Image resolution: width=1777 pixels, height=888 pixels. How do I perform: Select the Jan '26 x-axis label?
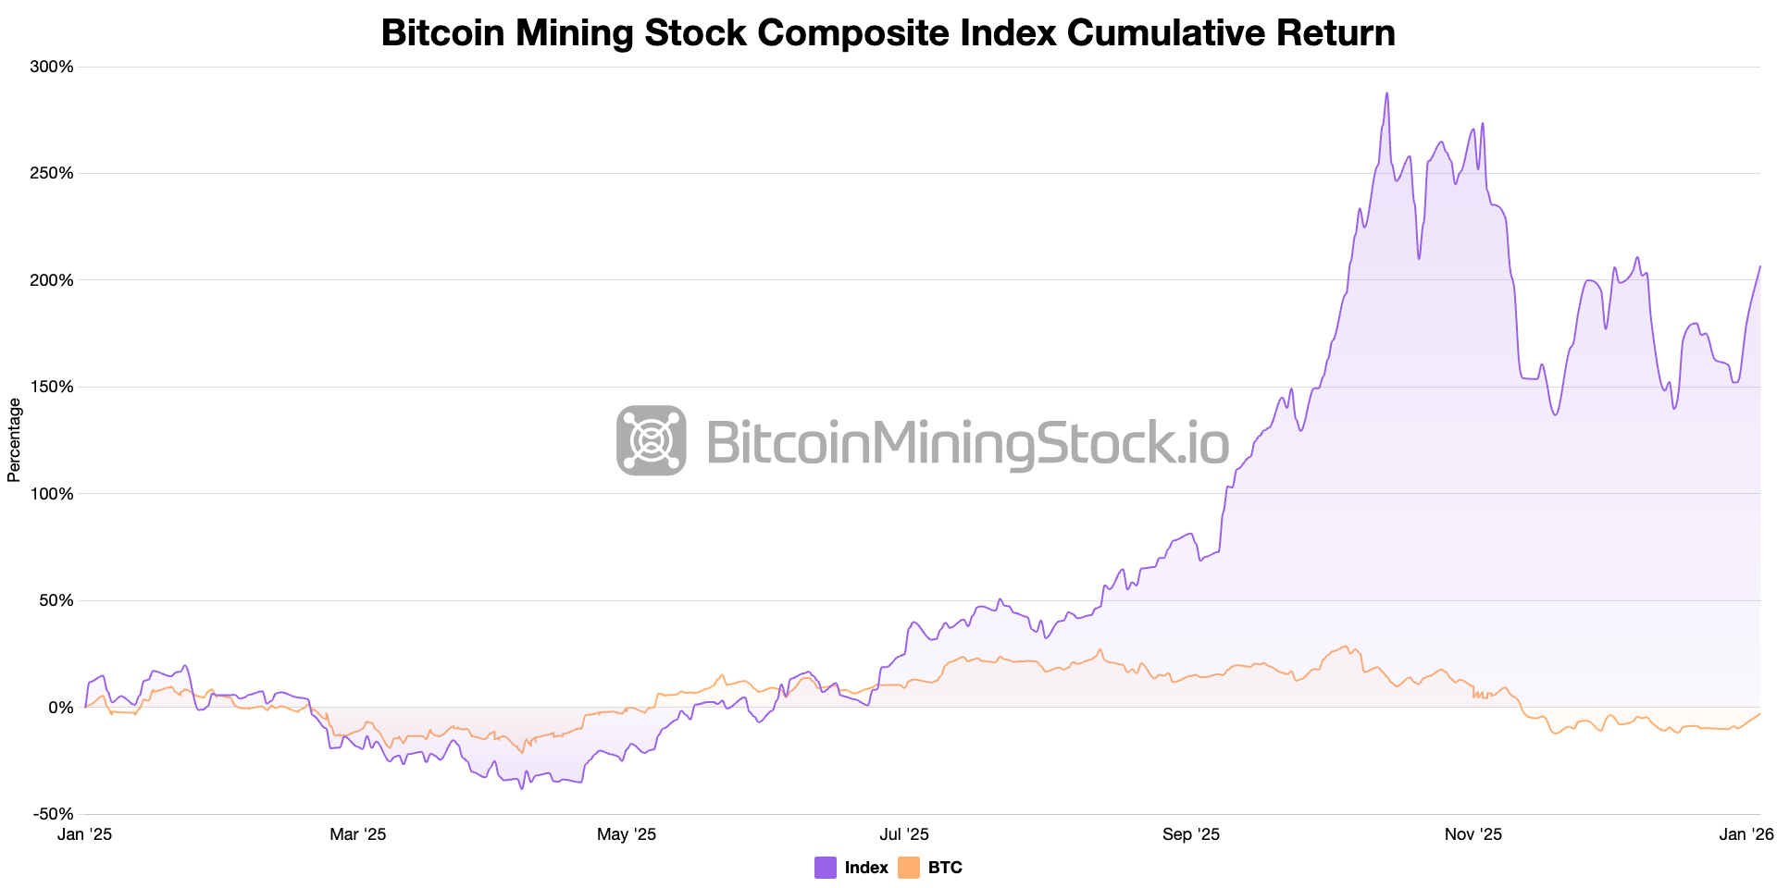(1746, 834)
